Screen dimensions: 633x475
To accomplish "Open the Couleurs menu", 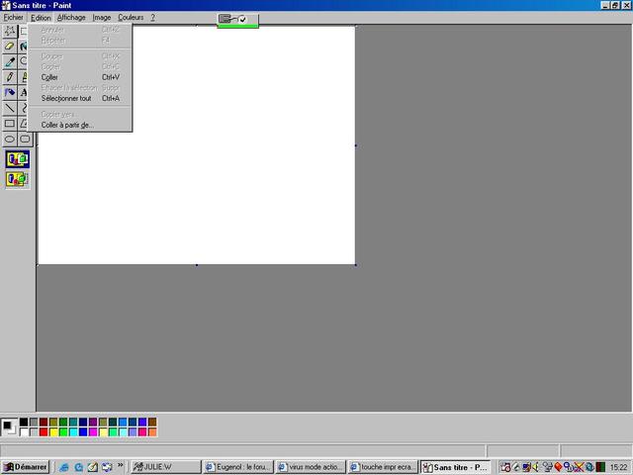I will tap(131, 18).
